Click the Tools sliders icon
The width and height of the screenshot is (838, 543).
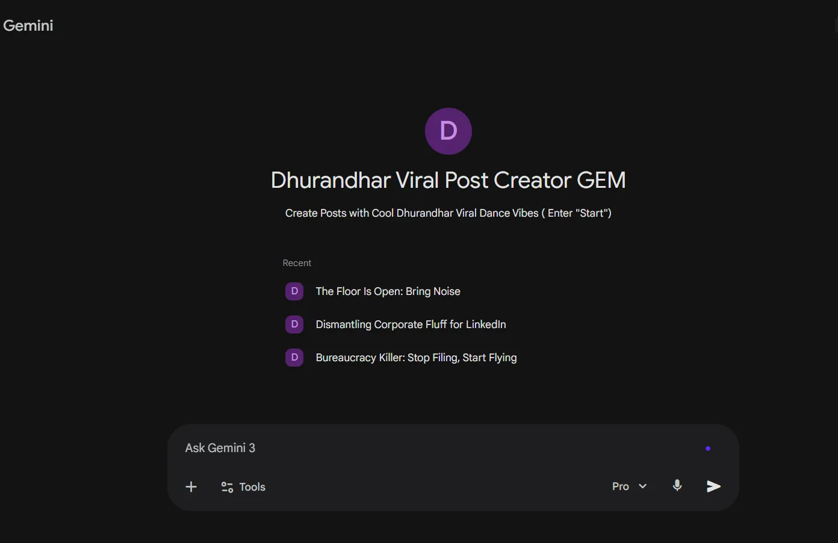click(x=227, y=487)
